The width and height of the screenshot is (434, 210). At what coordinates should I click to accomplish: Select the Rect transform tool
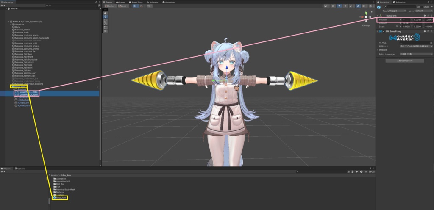[x=105, y=28]
